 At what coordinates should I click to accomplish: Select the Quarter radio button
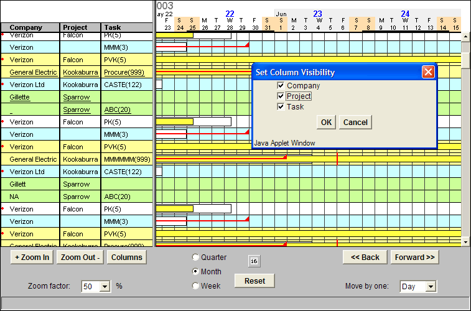pos(195,258)
